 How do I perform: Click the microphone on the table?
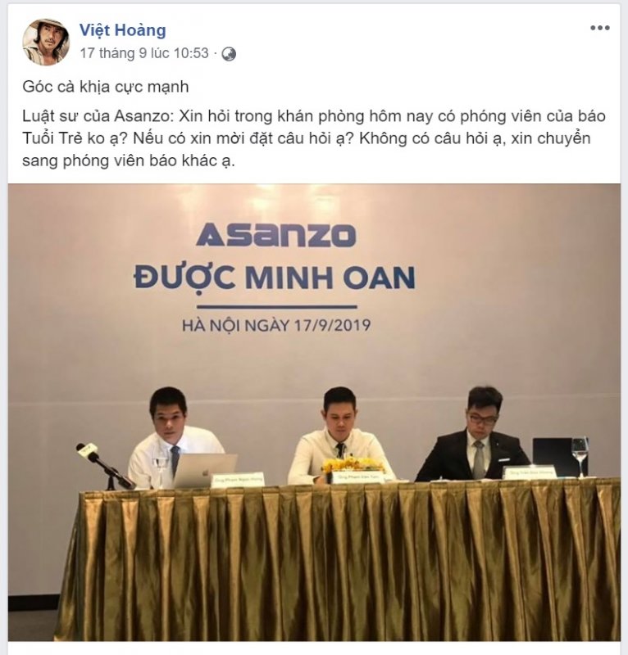106,466
